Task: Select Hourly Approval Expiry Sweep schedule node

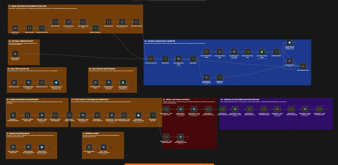Action: pos(89,147)
